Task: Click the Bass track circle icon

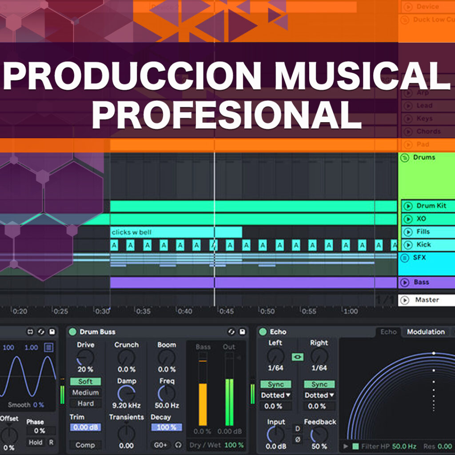Action: (404, 282)
